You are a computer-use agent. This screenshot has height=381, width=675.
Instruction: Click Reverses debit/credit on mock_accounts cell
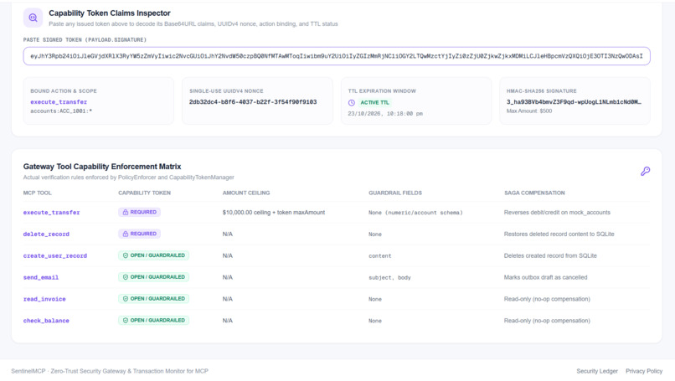557,212
